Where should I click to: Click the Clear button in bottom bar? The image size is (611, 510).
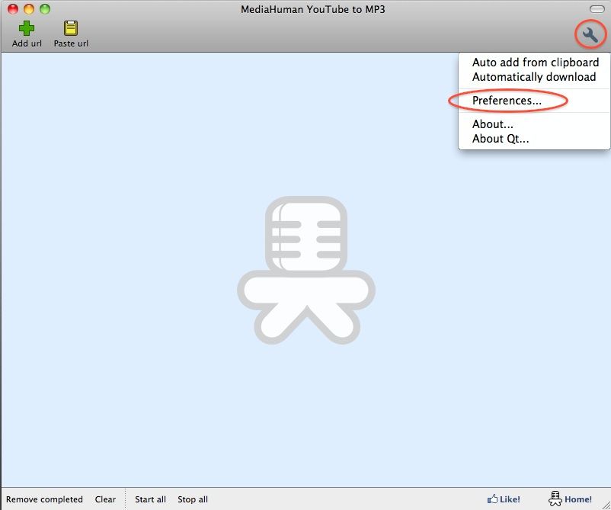click(x=105, y=499)
